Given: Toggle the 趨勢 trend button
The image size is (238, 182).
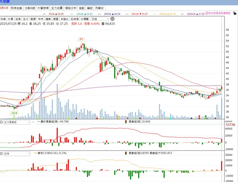Looking at the screenshot, I should 48,19.
